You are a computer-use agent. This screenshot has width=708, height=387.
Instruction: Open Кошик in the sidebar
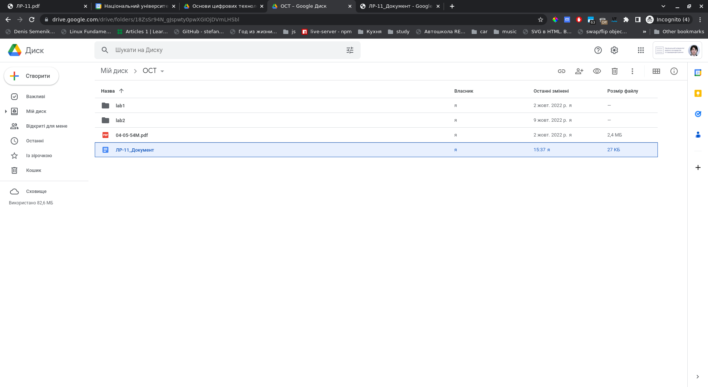[x=34, y=170]
